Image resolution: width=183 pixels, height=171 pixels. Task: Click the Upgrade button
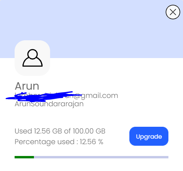(149, 136)
